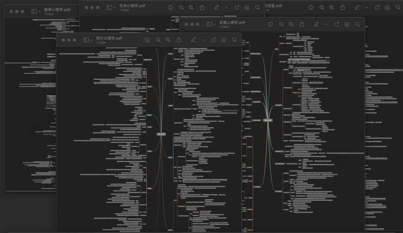This screenshot has height=233, width=403.
Task: Toggle sidebar view in 发展心理学.pdf window
Action: tap(210, 24)
